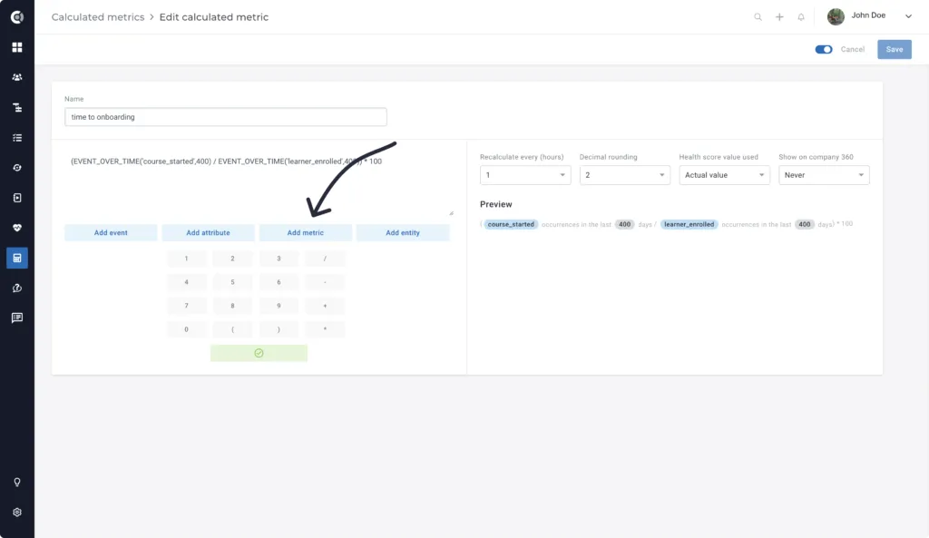
Task: Toggle the metric enabled switch
Action: tap(824, 49)
